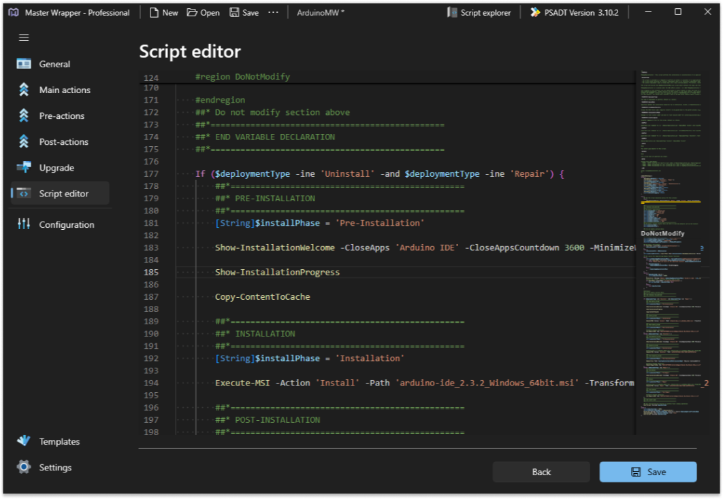
Task: Go to Main actions section
Action: (x=60, y=90)
